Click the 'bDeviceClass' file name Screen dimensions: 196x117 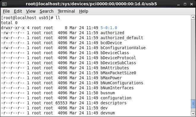coord(115,53)
